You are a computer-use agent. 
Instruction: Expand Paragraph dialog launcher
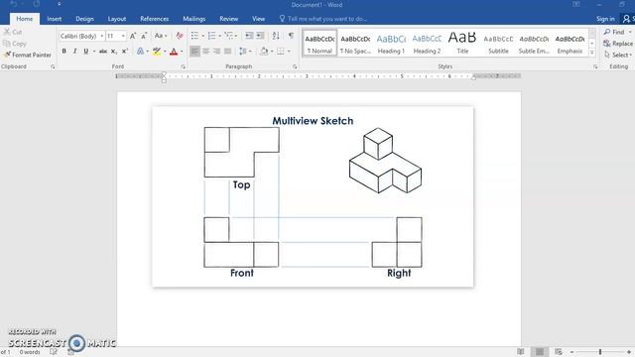pos(295,66)
